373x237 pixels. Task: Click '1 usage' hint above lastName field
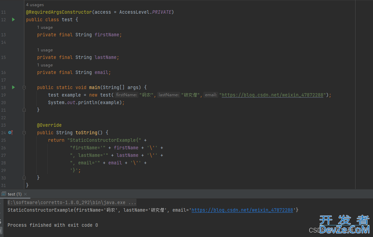[x=45, y=50]
